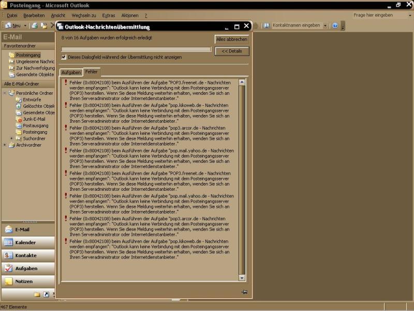Open the Entwürfe folder
The width and height of the screenshot is (414, 311).
32,100
